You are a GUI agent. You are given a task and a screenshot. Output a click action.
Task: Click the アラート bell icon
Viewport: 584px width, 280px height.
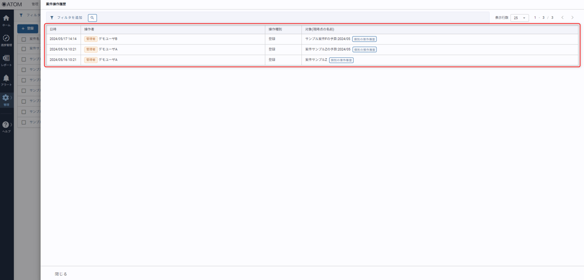[x=6, y=80]
